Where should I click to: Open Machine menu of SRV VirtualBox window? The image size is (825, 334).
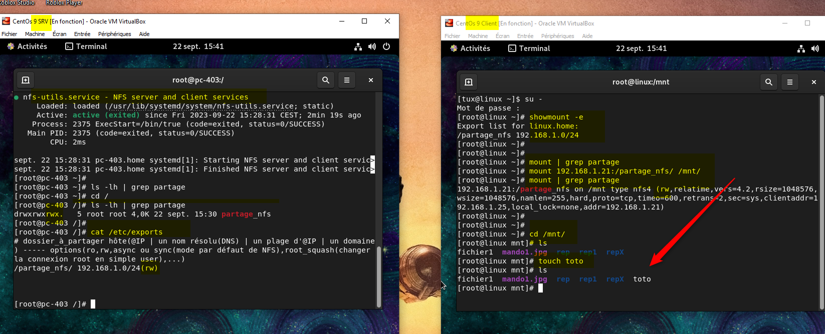(x=35, y=34)
